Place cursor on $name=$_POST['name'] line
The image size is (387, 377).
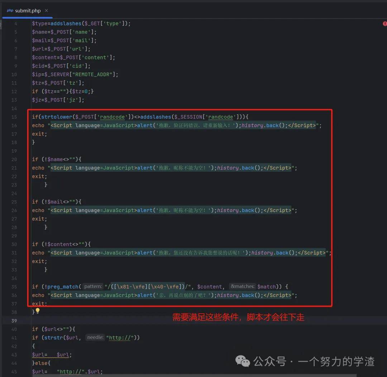tap(64, 32)
